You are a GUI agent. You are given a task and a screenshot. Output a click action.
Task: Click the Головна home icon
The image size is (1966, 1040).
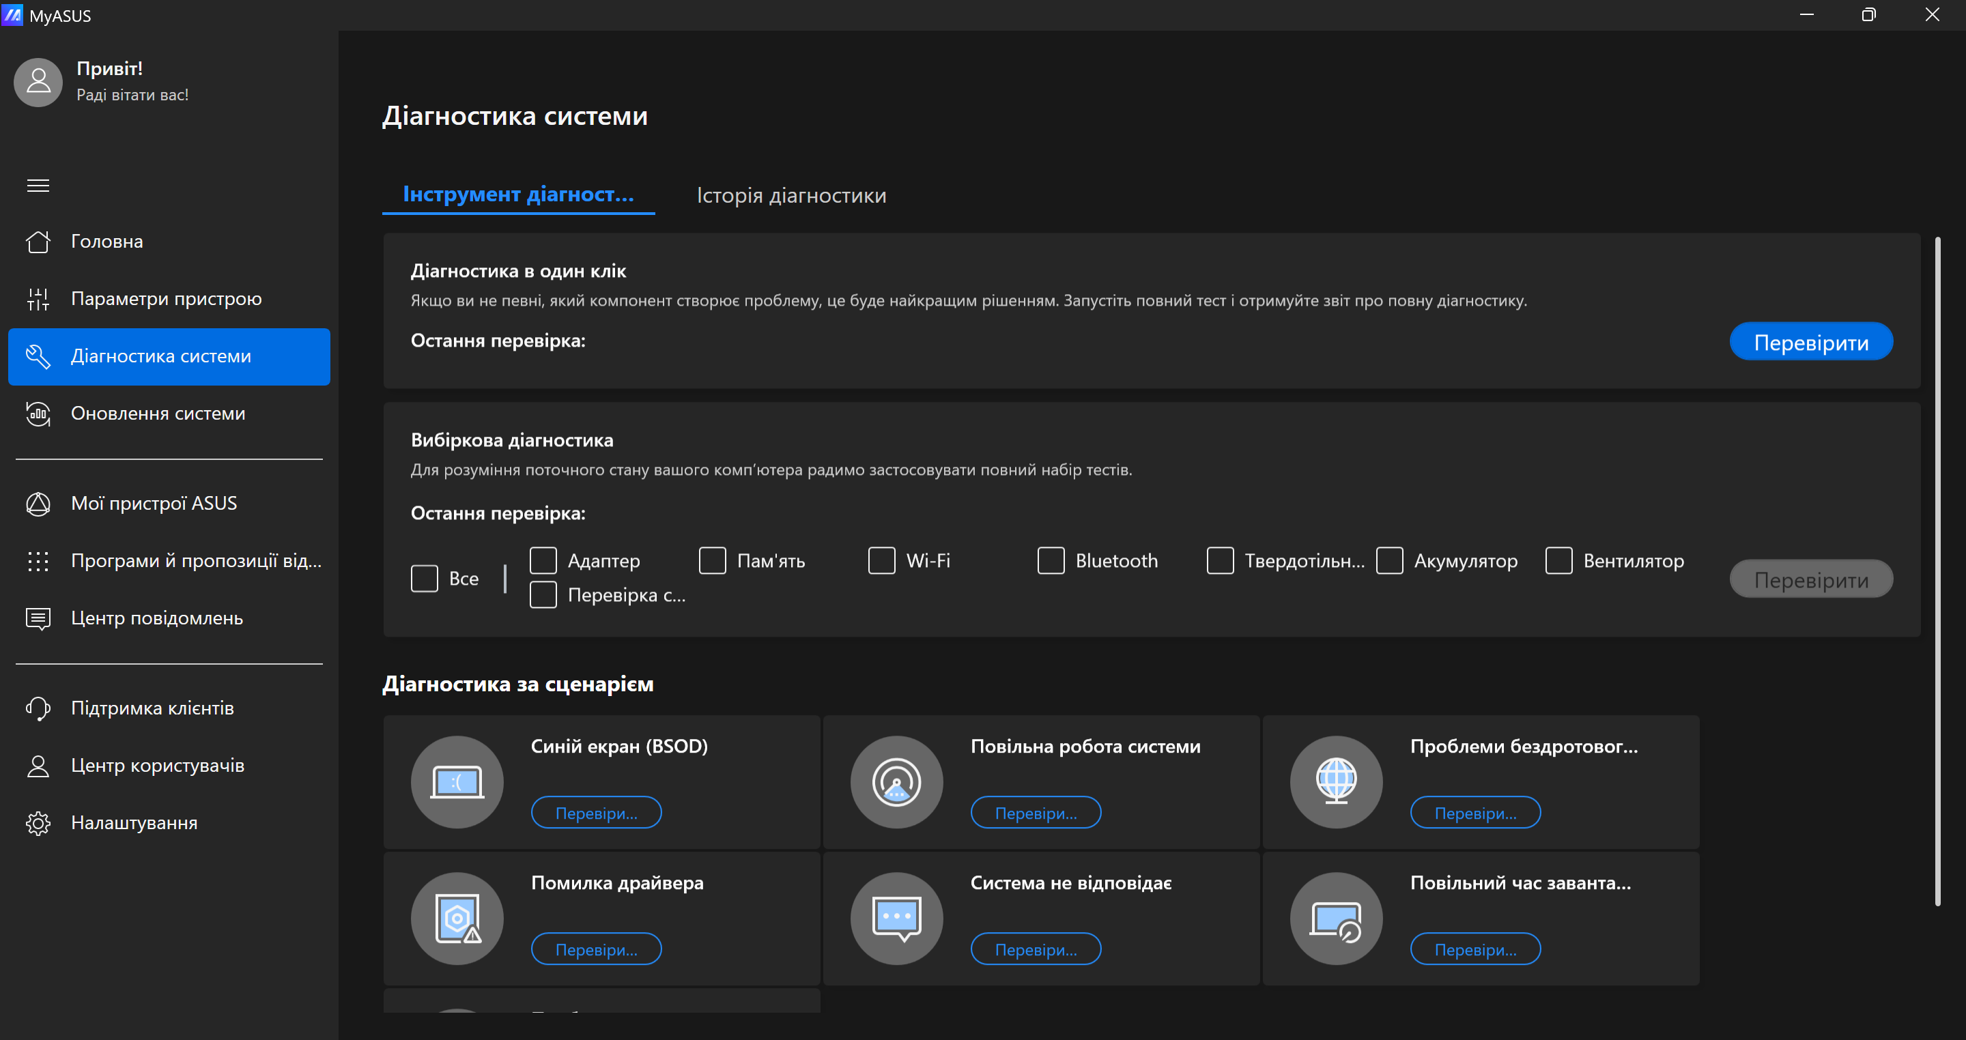pyautogui.click(x=38, y=242)
